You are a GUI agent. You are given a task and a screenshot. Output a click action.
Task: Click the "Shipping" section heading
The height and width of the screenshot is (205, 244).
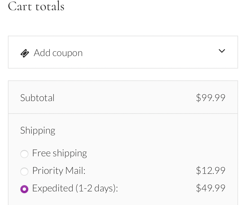click(x=38, y=131)
